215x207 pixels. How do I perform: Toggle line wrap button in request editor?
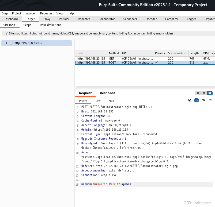(197, 100)
